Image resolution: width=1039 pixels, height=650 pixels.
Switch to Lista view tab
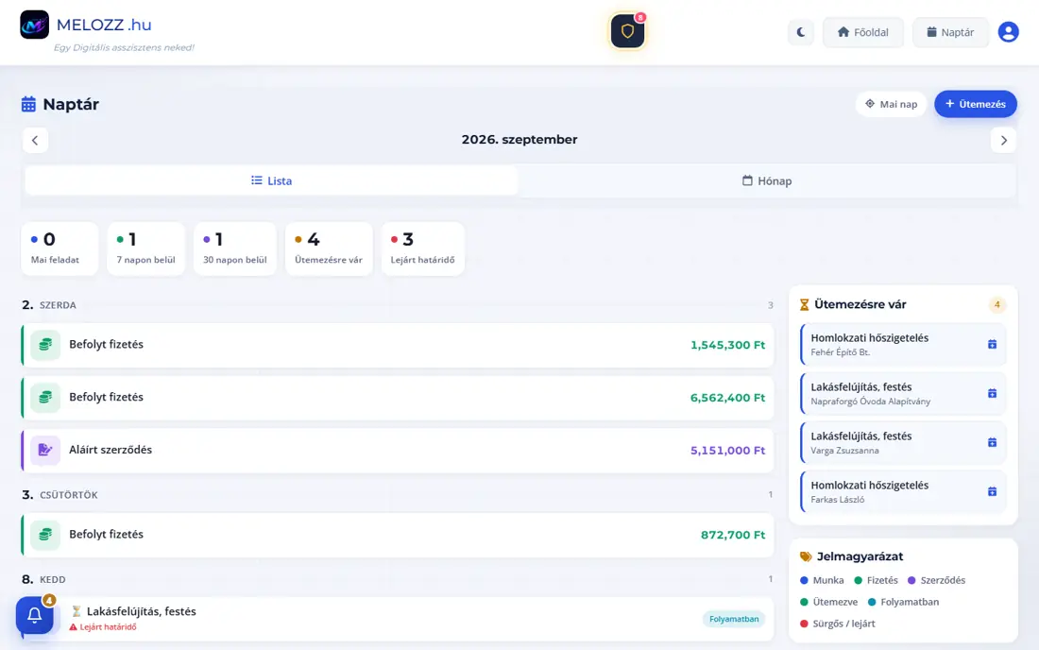click(x=272, y=180)
